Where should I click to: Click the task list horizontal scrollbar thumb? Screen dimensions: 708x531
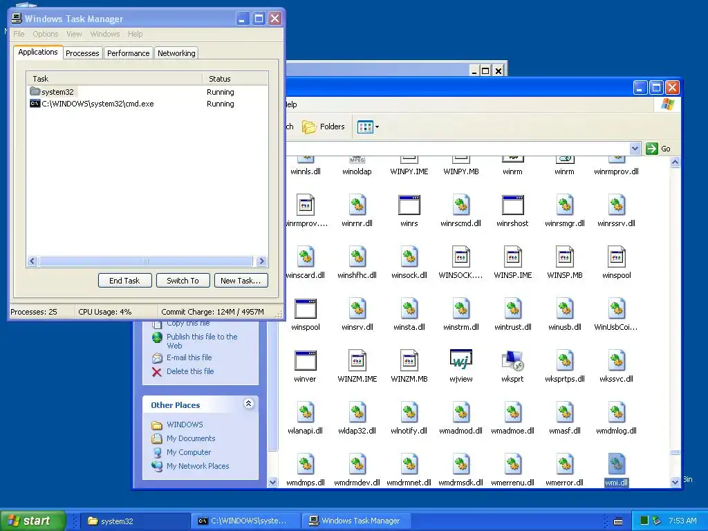pyautogui.click(x=145, y=261)
